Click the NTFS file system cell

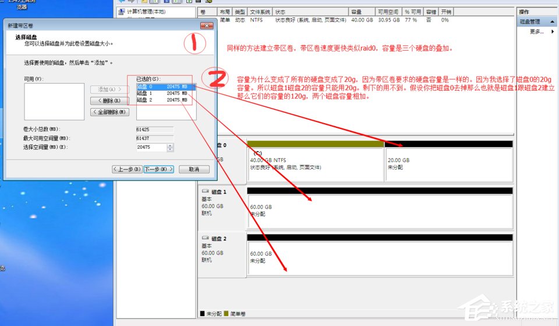tap(256, 20)
